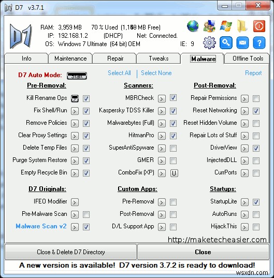
Task: Switch to Offline Tools tab
Action: 248,58
